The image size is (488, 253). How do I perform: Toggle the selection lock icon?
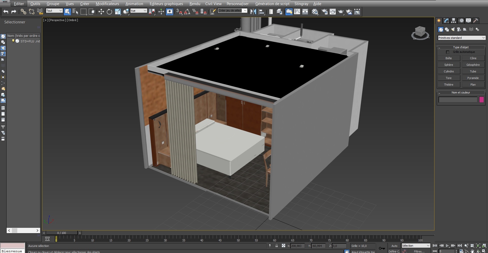277,246
